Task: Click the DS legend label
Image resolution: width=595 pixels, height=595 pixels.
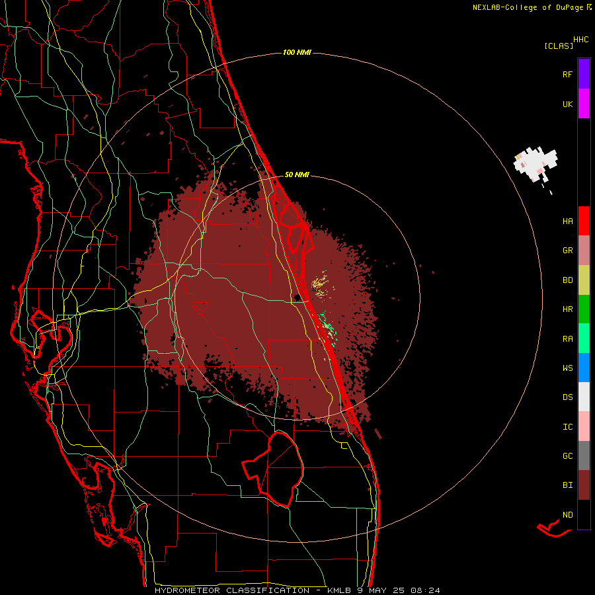Action: coord(567,397)
